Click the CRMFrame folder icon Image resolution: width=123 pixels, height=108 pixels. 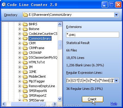coord(25,48)
